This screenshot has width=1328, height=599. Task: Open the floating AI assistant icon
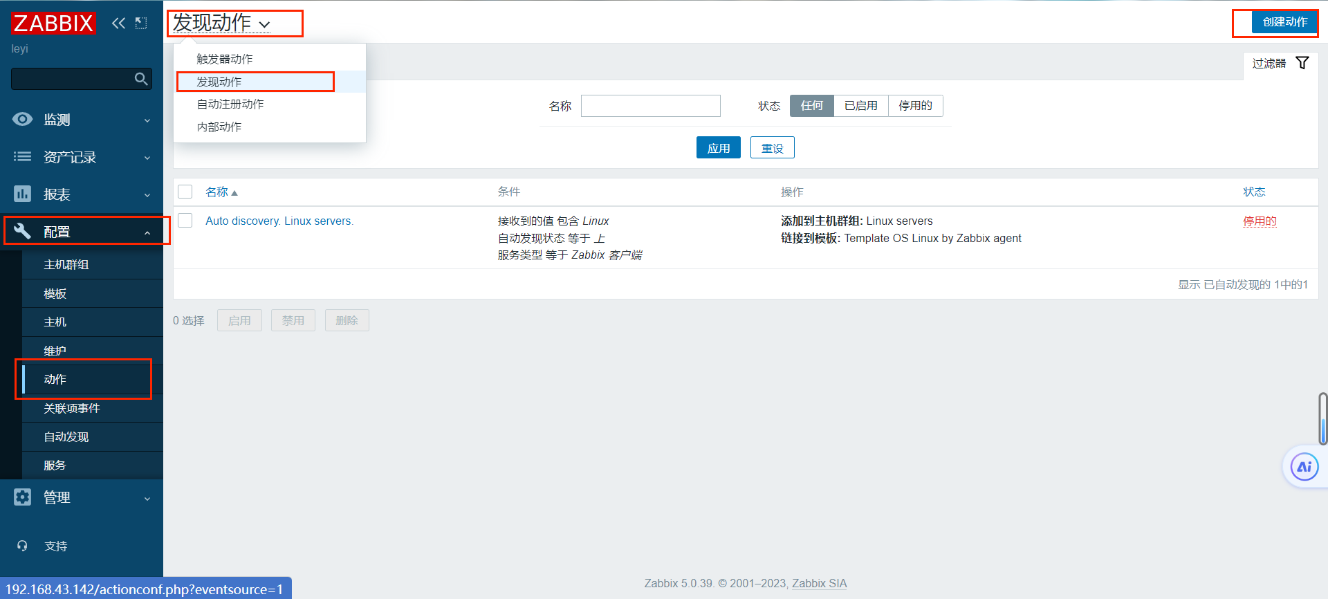coord(1304,467)
